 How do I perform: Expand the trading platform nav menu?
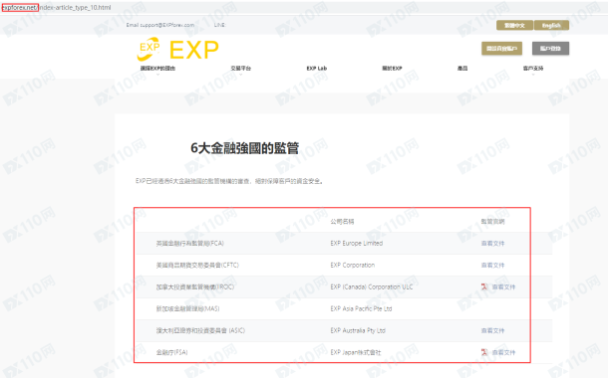tap(241, 69)
